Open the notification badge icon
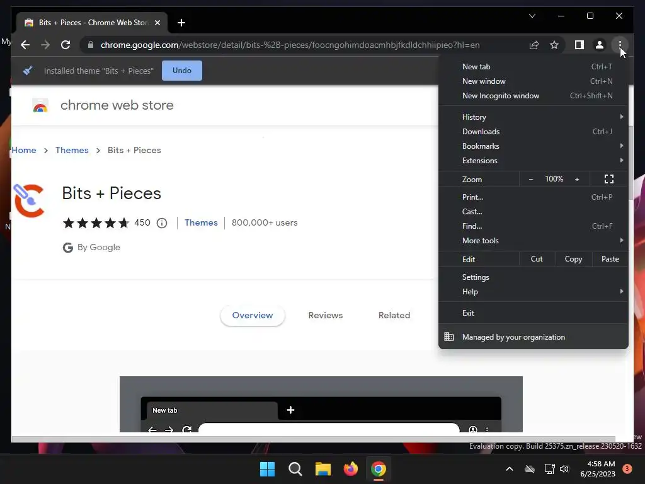 [x=627, y=468]
